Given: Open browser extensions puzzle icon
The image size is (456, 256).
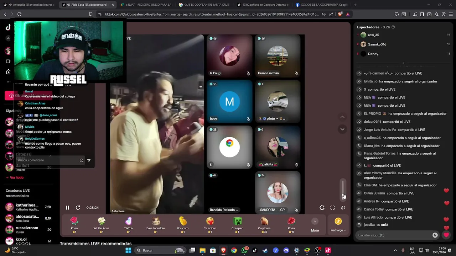Looking at the screenshot, I should click(397, 14).
